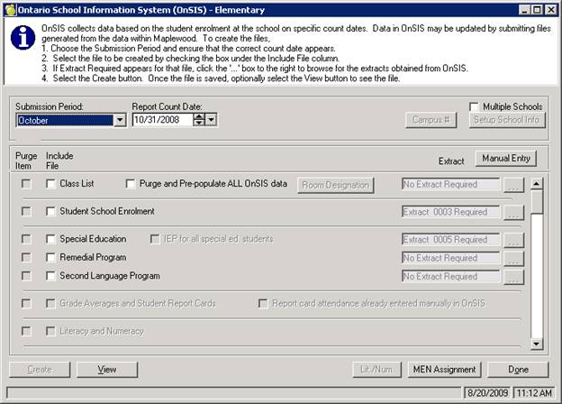
Task: Click the Extract 0005 Required field
Action: [x=450, y=240]
